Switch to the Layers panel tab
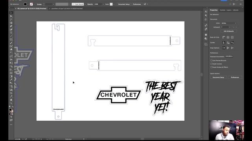Image resolution: width=252 pixels, height=141 pixels. (x=229, y=10)
